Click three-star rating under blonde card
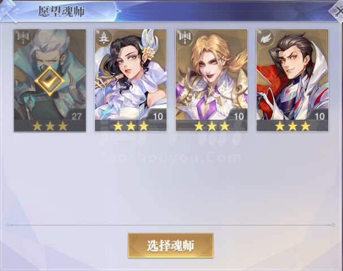The height and width of the screenshot is (271, 343). [x=212, y=126]
